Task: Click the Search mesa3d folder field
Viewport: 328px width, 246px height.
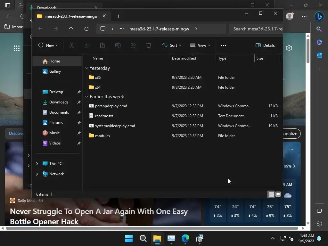Action: point(256,29)
